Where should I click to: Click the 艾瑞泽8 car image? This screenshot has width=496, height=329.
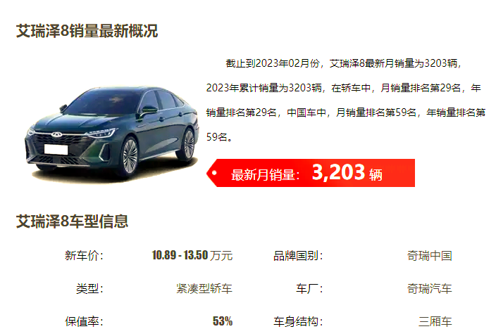111,134
